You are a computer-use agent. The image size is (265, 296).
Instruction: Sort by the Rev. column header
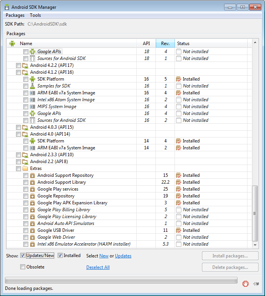pyautogui.click(x=165, y=44)
